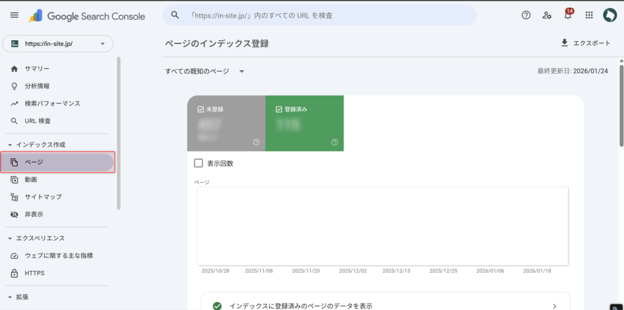Image resolution: width=624 pixels, height=310 pixels.
Task: Click the home icon beside サマリー
Action: click(15, 69)
